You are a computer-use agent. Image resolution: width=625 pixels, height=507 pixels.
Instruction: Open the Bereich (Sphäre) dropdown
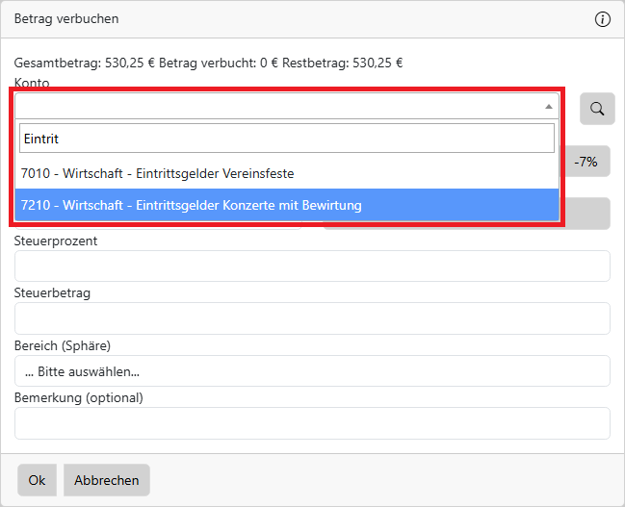[x=312, y=371]
